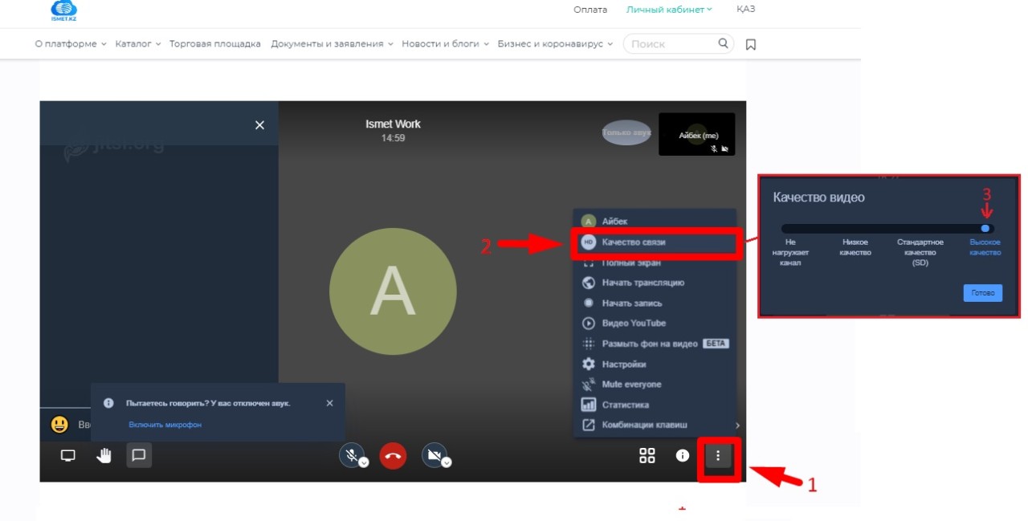Toggle the microphone mute button
The width and height of the screenshot is (1028, 521).
click(x=351, y=456)
